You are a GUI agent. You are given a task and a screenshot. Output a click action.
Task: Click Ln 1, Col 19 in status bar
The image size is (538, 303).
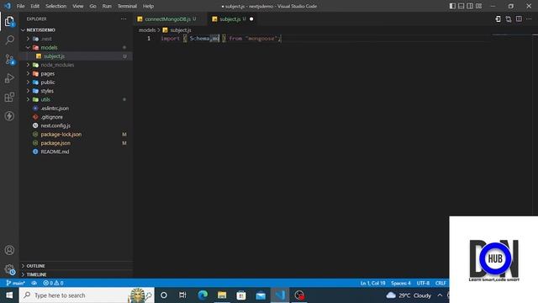coord(372,283)
